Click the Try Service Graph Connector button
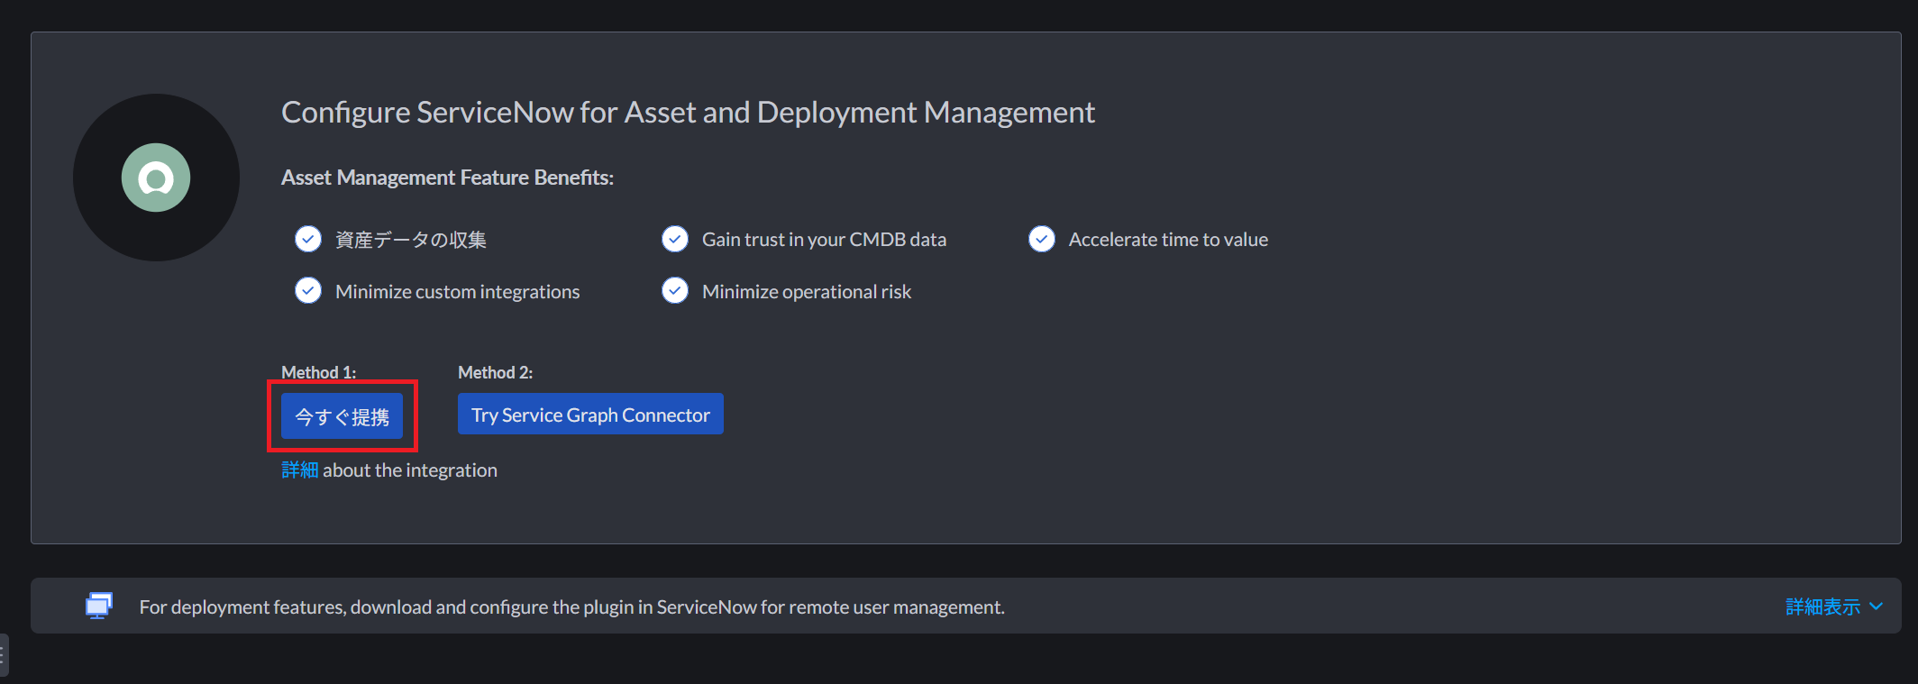Screen dimensions: 1918x684 click(590, 415)
